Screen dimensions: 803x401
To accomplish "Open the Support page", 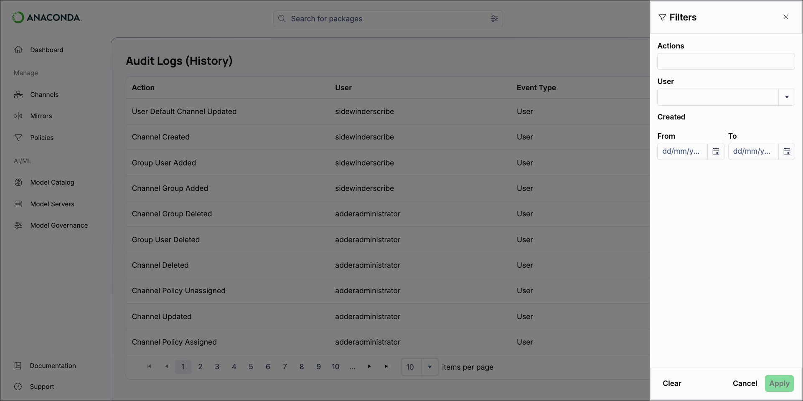I will click(x=42, y=386).
